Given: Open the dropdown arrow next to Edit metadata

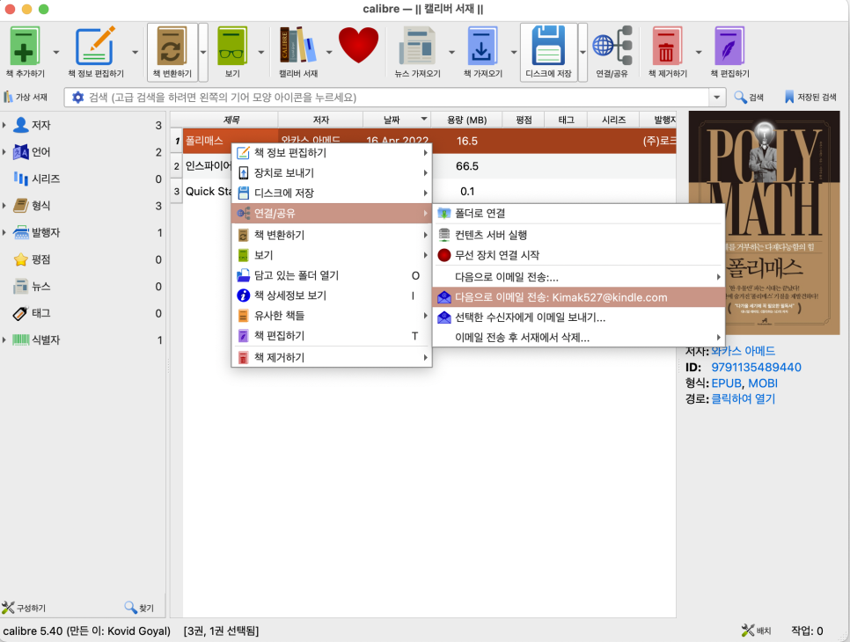Looking at the screenshot, I should pos(135,53).
